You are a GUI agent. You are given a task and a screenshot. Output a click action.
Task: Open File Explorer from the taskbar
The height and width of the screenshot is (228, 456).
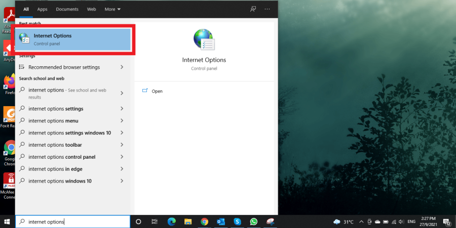click(x=188, y=221)
